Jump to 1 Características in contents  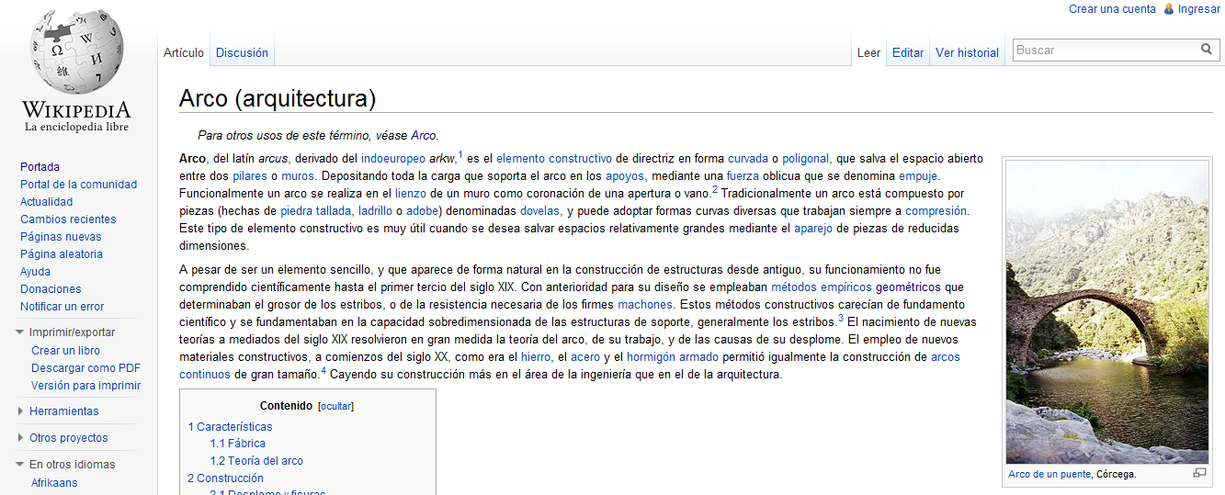pyautogui.click(x=231, y=427)
